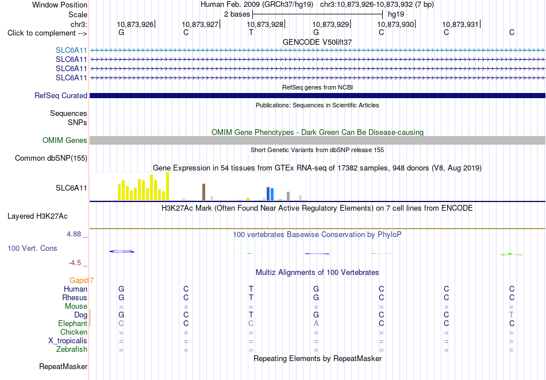Image resolution: width=546 pixels, height=380 pixels.
Task: Click the Window Position label
Action: 60,5
